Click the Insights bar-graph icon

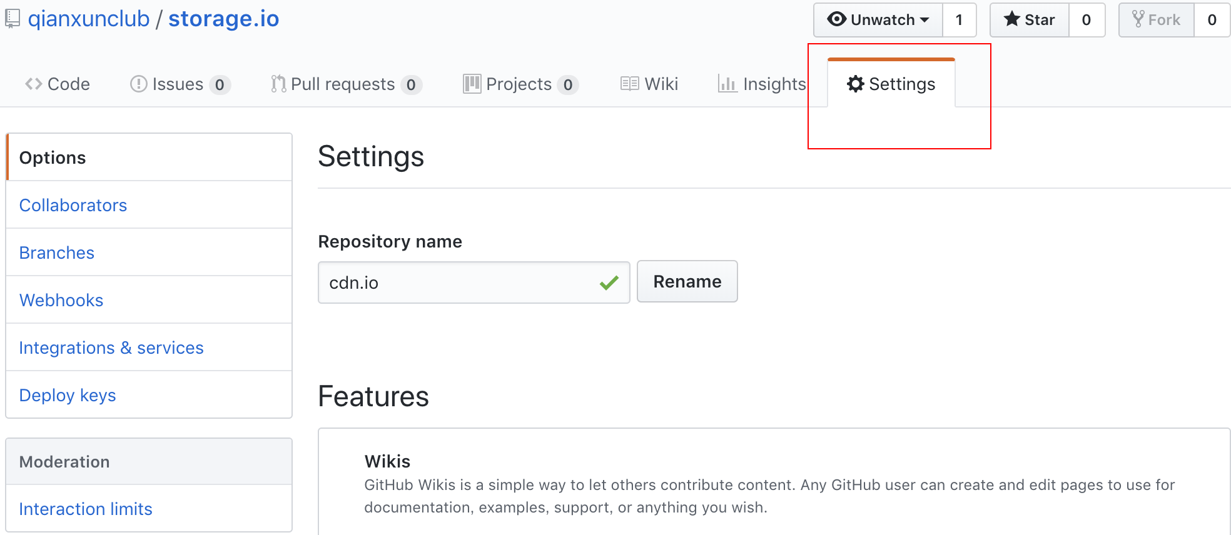(727, 84)
